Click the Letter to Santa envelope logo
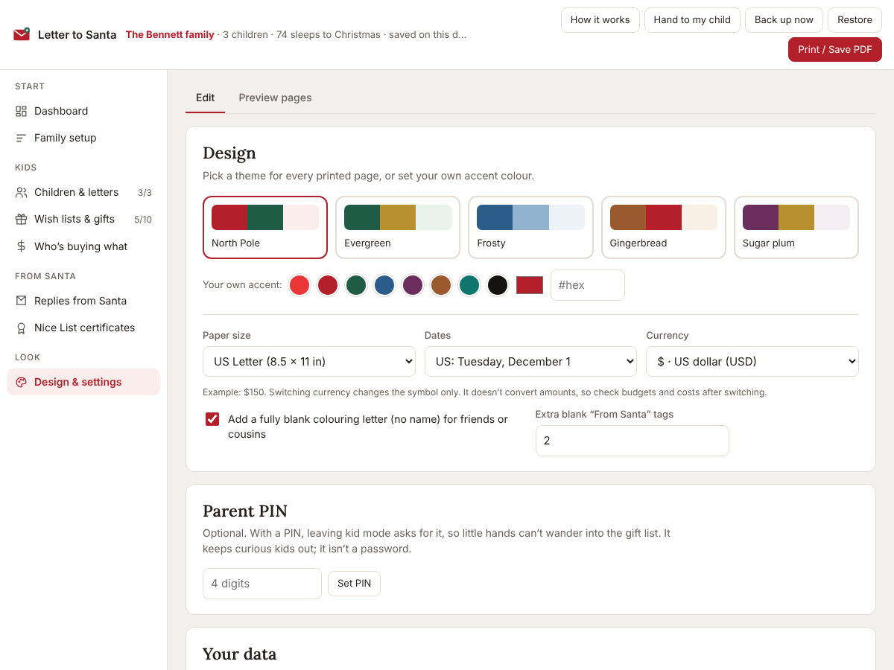Image resolution: width=894 pixels, height=670 pixels. click(22, 34)
